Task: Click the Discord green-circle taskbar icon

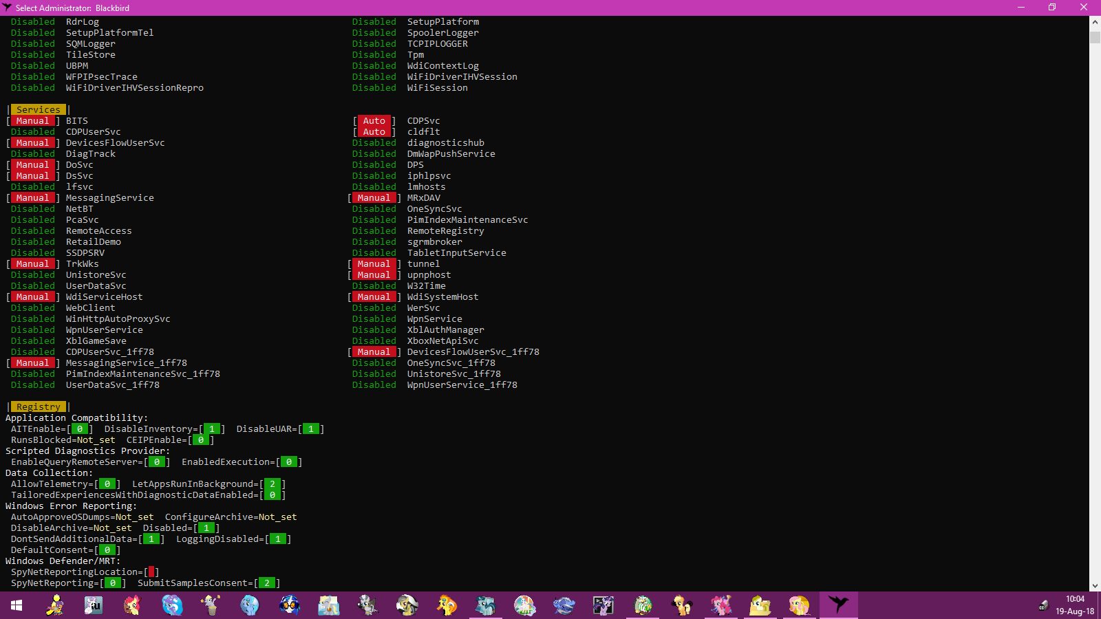Action: [x=643, y=605]
